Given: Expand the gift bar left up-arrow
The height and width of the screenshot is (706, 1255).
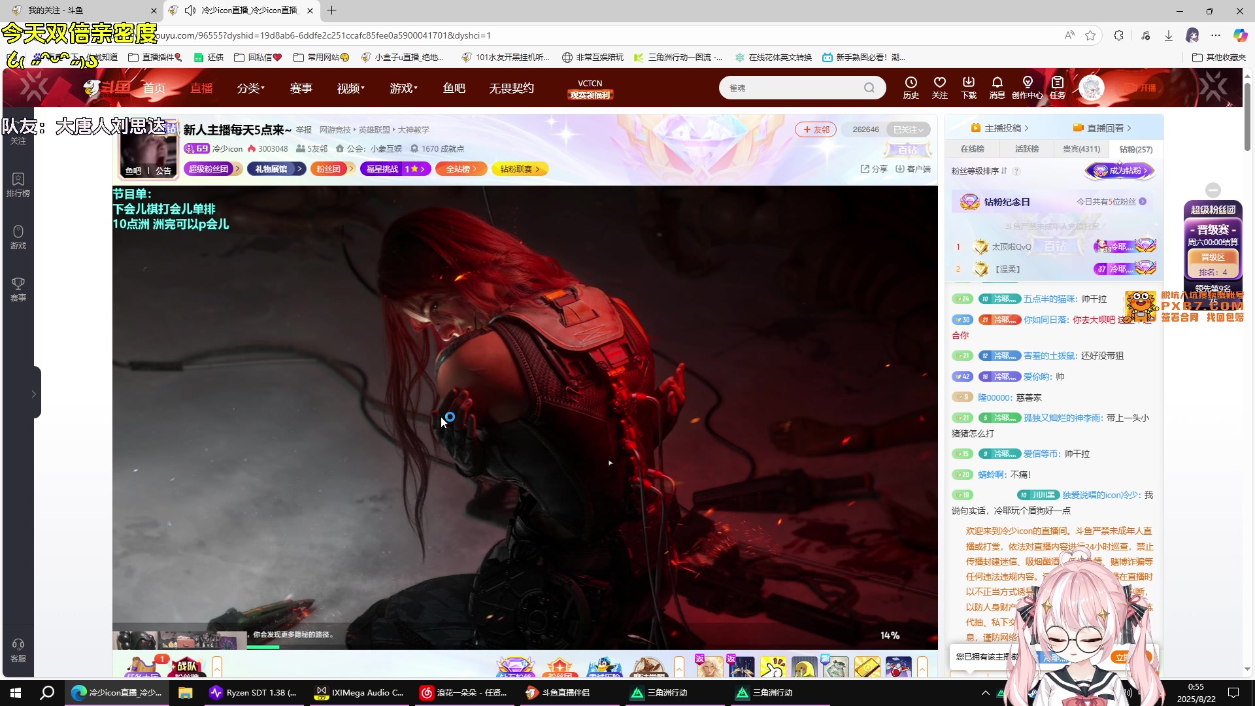Looking at the screenshot, I should coord(217,667).
